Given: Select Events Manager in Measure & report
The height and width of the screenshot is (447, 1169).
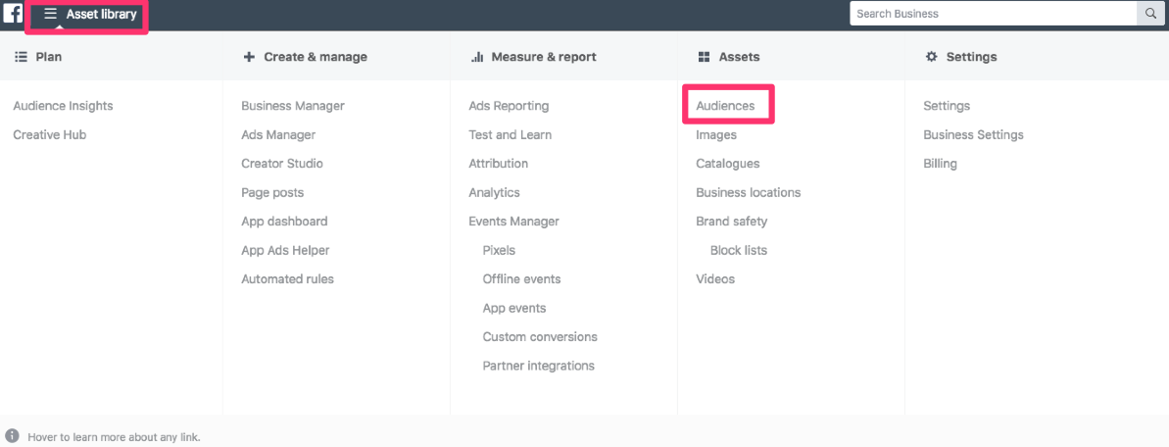Looking at the screenshot, I should click(x=513, y=222).
